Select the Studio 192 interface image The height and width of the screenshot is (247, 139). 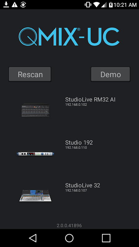click(36, 154)
